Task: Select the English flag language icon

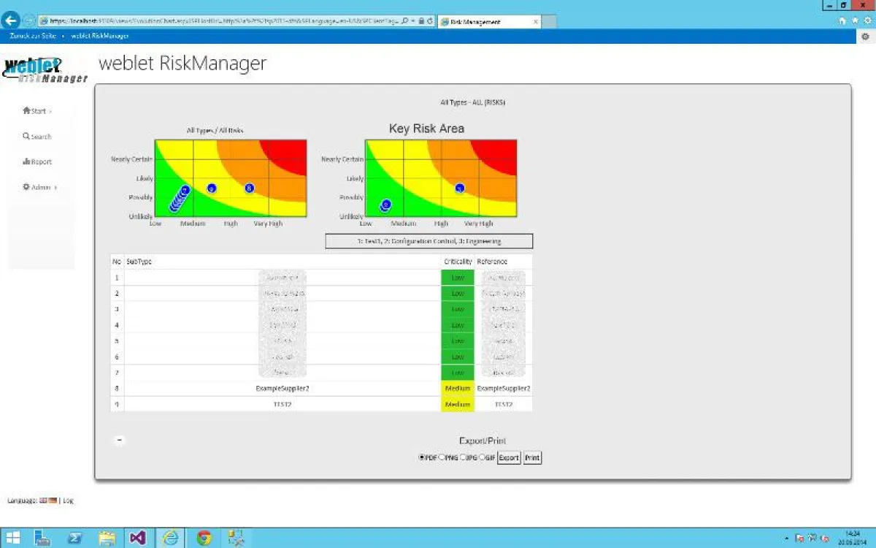Action: 43,500
